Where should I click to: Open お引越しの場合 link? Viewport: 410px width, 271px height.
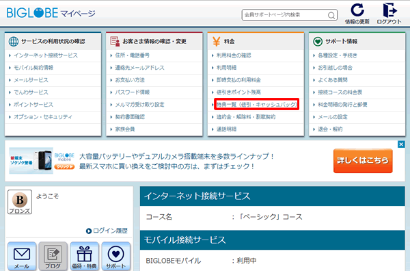335,68
